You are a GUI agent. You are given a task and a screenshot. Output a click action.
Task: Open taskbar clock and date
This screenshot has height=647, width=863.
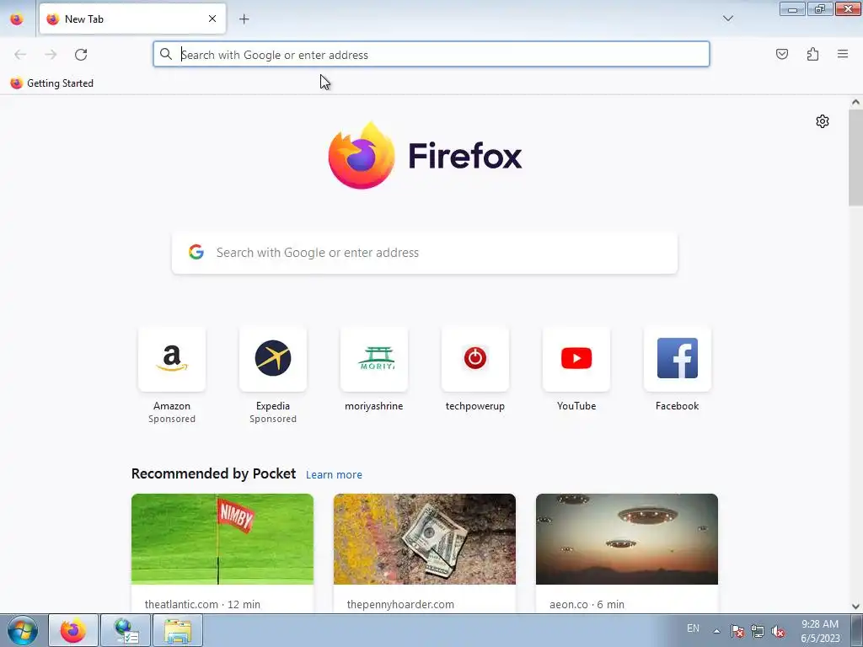820,631
